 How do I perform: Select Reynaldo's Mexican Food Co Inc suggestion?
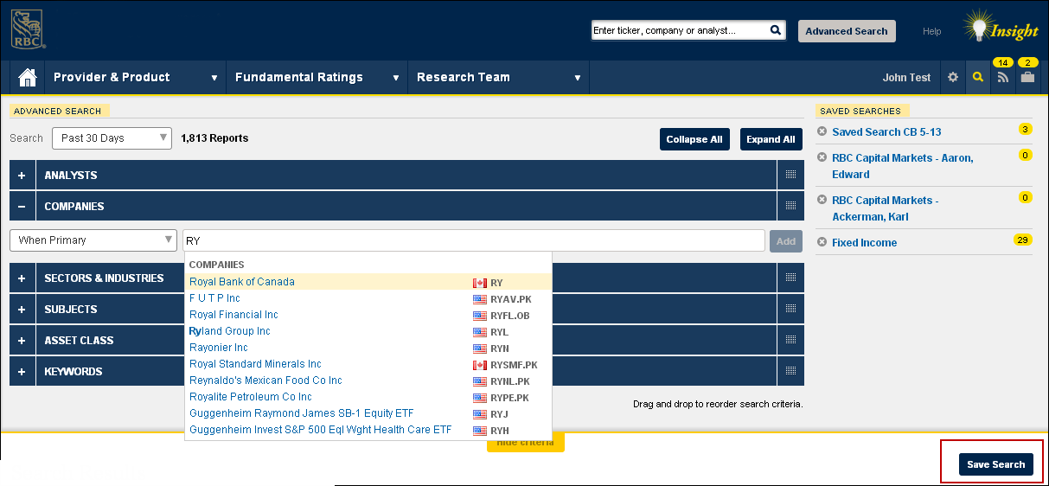pos(368,380)
